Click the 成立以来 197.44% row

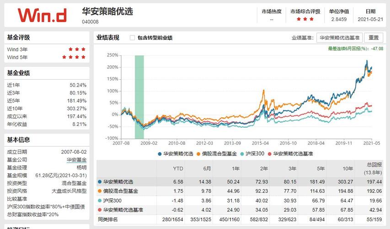coord(47,116)
